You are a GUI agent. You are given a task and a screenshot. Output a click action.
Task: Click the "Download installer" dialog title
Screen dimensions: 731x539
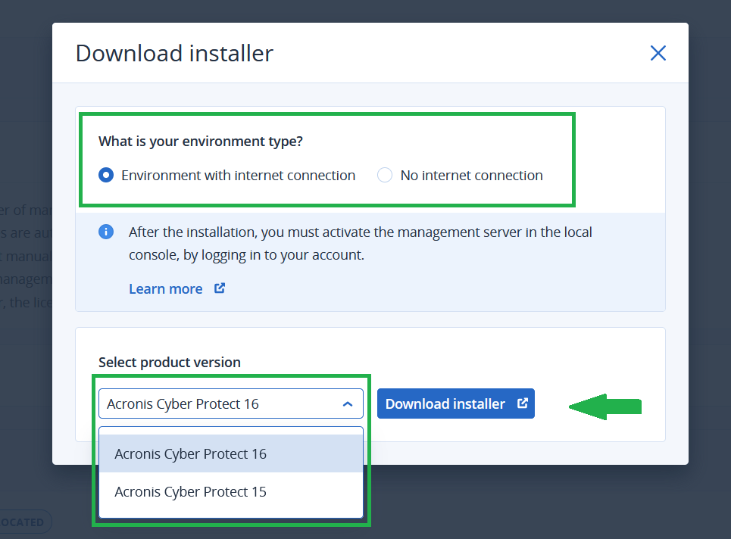[x=174, y=54]
